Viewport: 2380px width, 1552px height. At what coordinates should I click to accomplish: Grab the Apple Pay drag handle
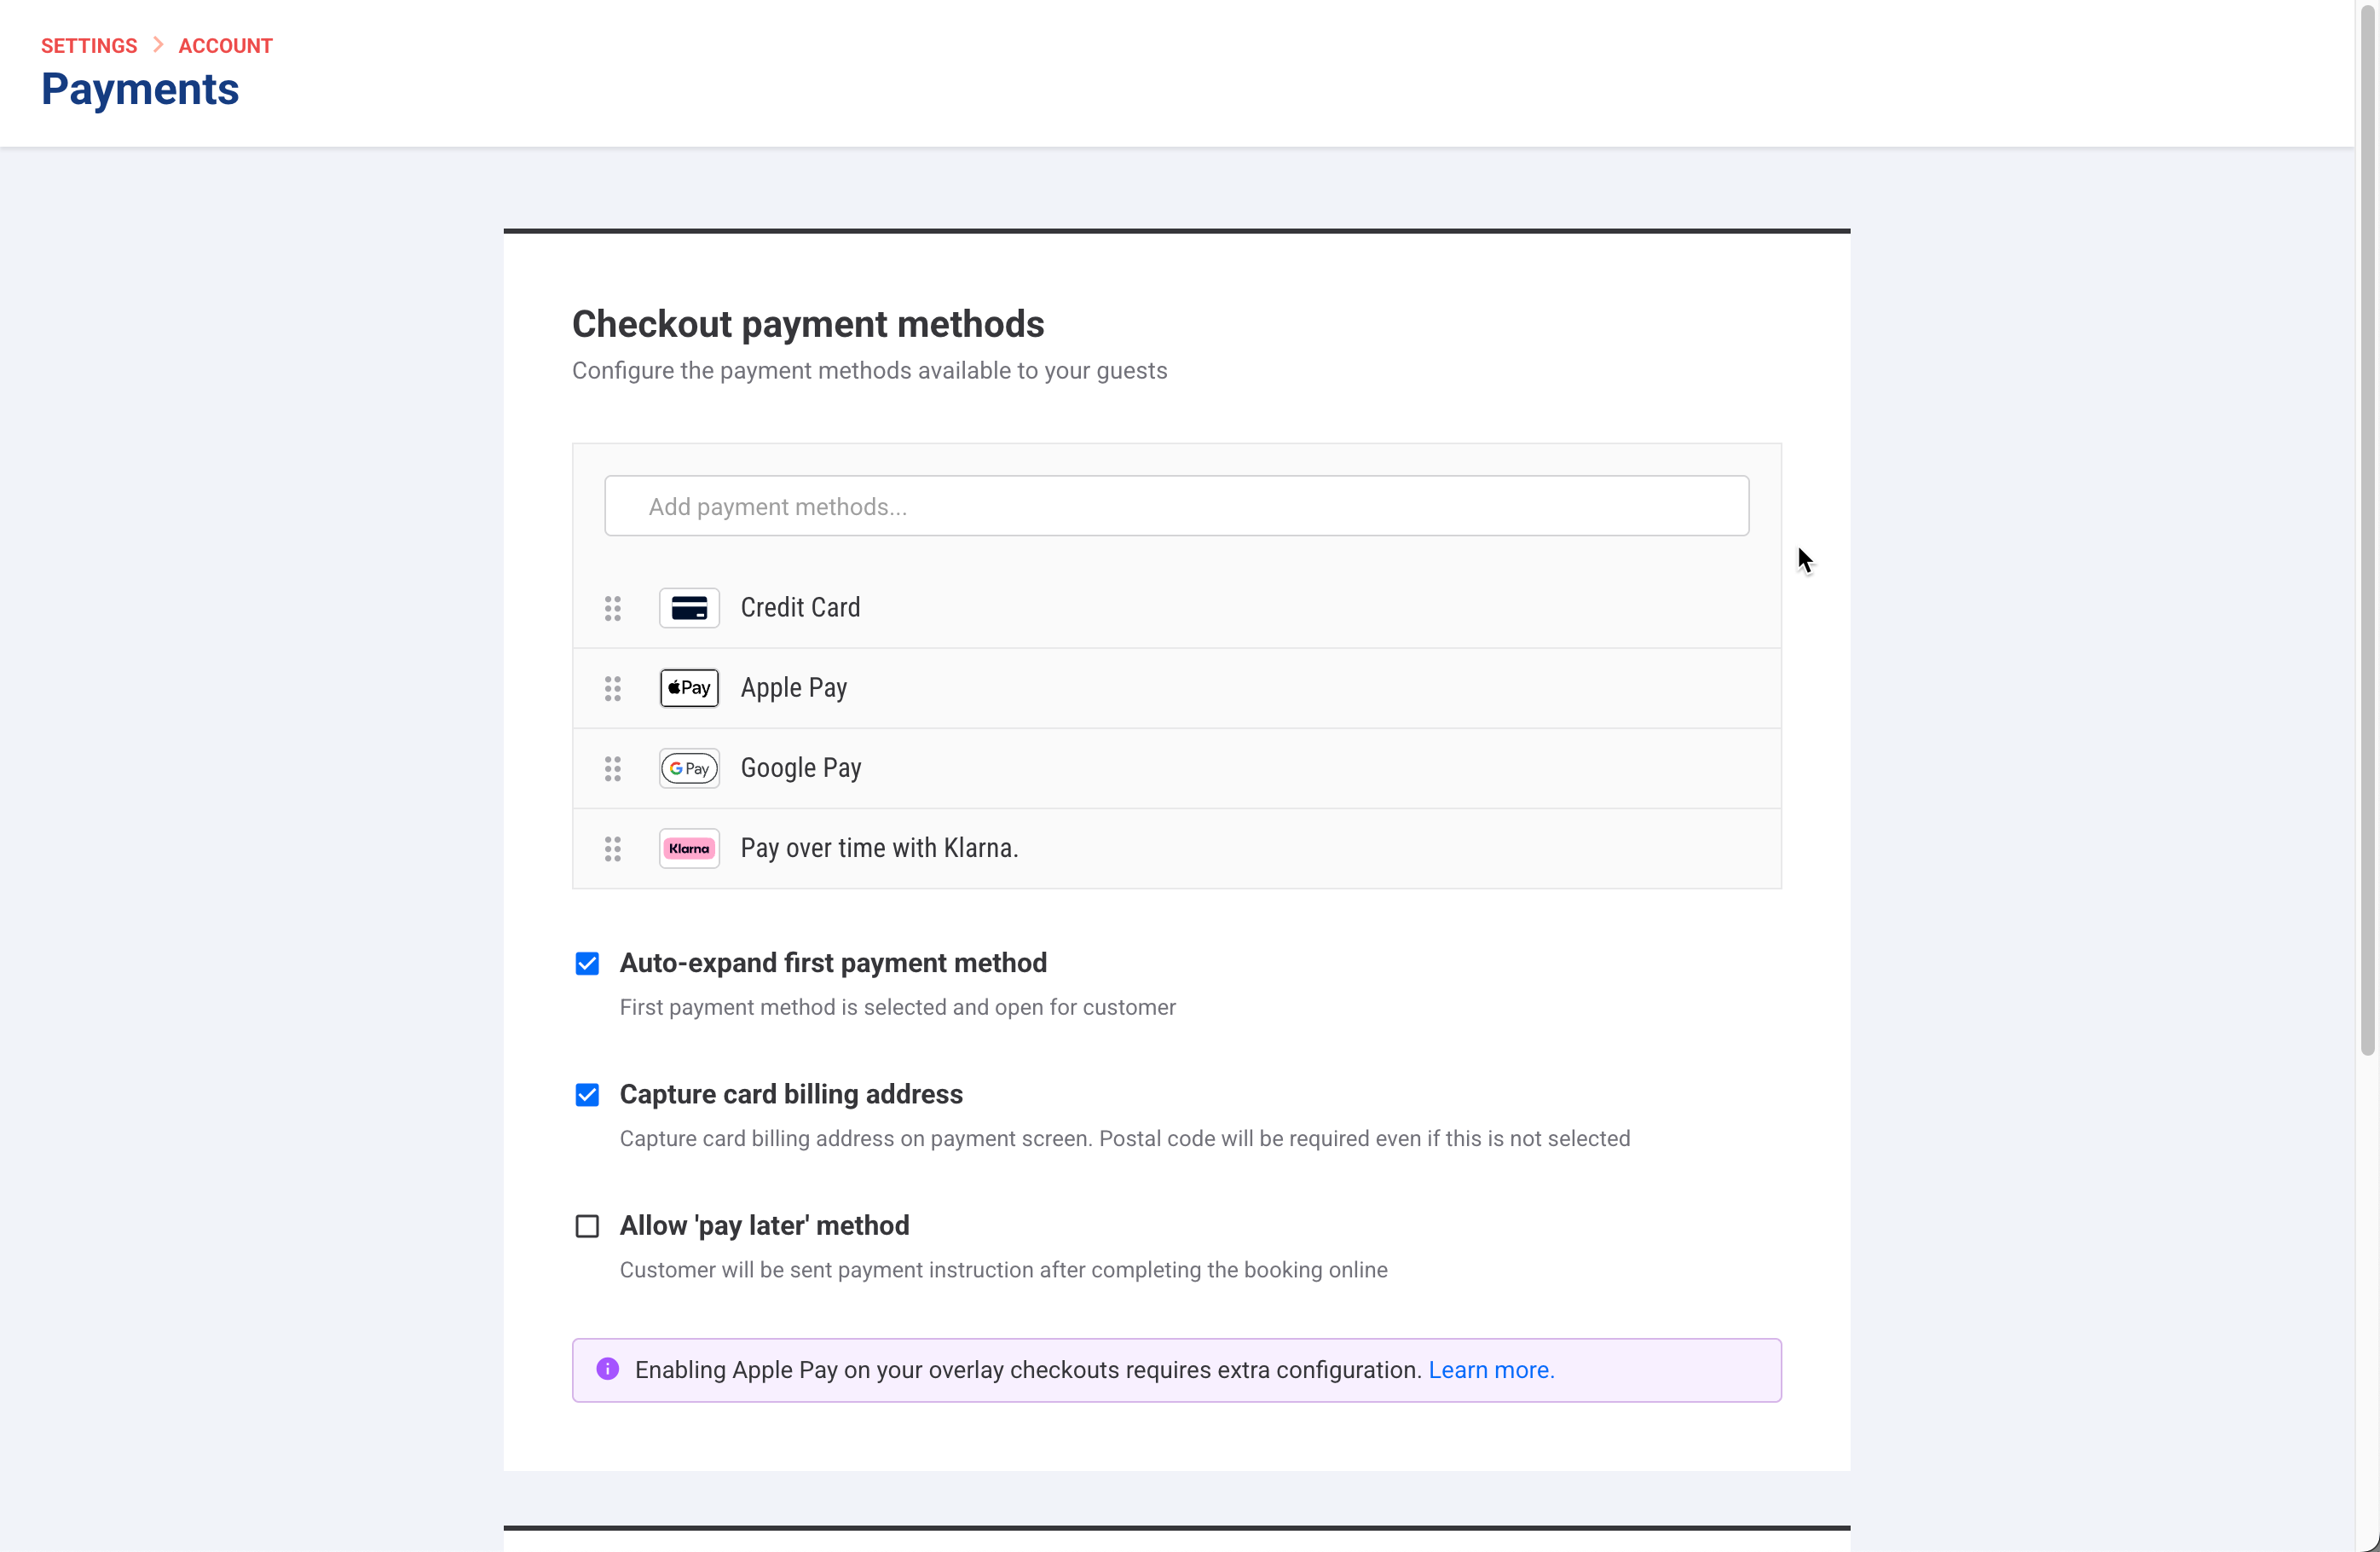click(613, 688)
